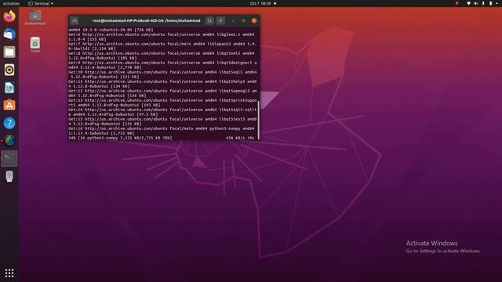Screen dimensions: 502x282
Task: Open the terminal hamburger menu
Action: tap(220, 21)
